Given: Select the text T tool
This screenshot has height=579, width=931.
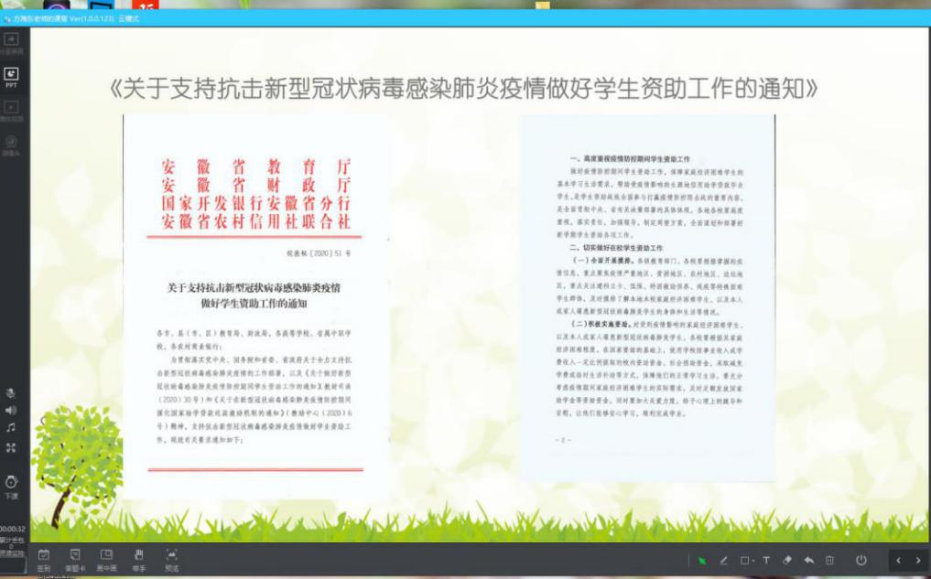Looking at the screenshot, I should tap(766, 561).
